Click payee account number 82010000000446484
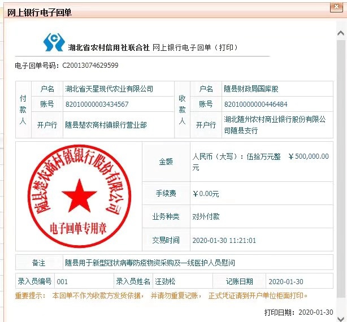The height and width of the screenshot is (322, 347). 256,104
